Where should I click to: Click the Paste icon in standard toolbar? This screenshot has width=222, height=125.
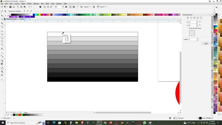(x=25, y=7)
